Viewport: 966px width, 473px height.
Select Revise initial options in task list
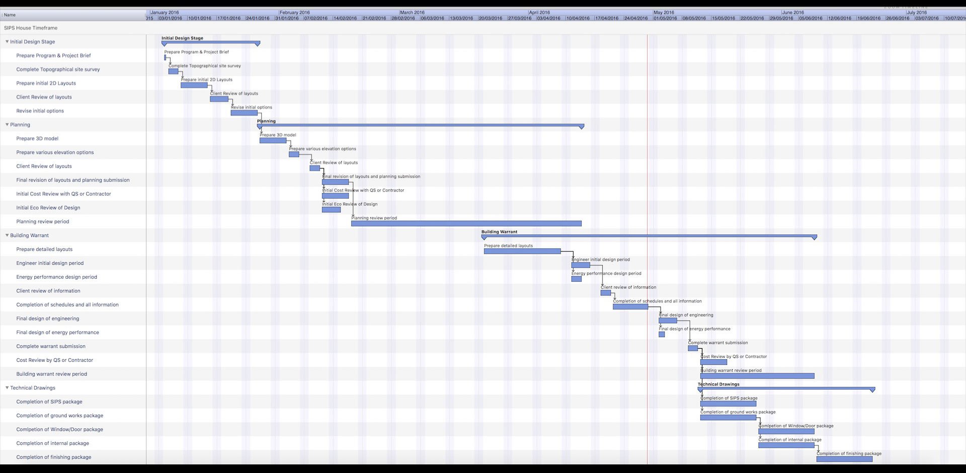coord(40,111)
